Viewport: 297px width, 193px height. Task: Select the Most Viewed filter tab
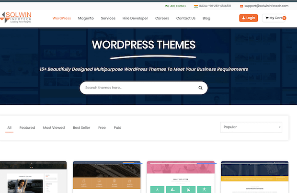(x=54, y=128)
